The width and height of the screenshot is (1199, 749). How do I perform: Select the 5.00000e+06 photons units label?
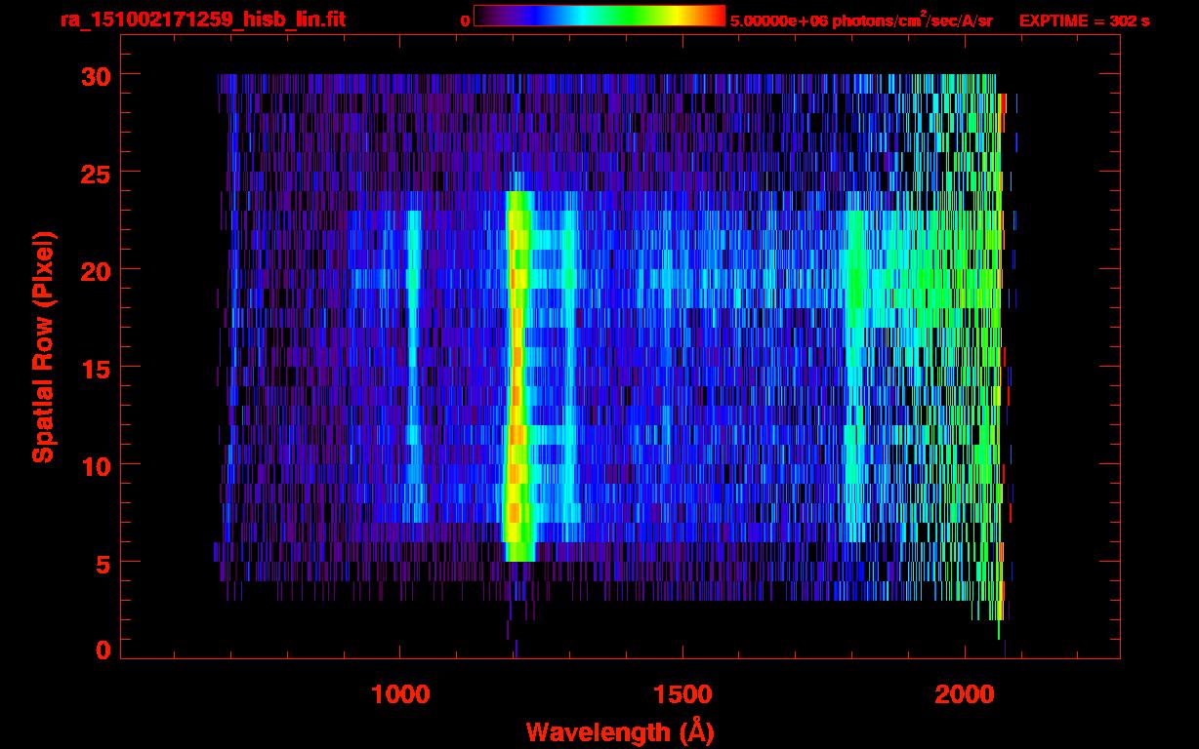pyautogui.click(x=861, y=20)
